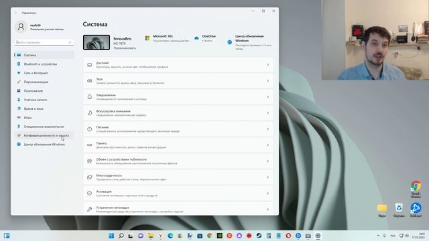Open the OneDrive tile

[x=205, y=38]
